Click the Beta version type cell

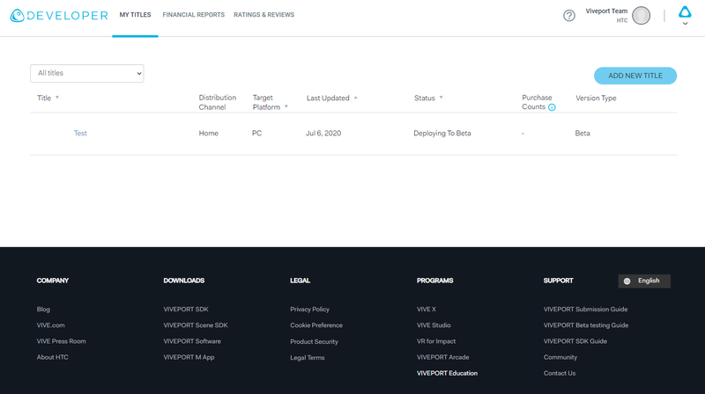point(583,134)
